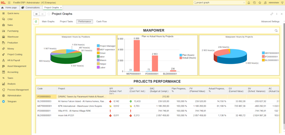Open the main hamburger menu beside 1C logo
Image resolution: width=285 pixels, height=135 pixels.
9,2
